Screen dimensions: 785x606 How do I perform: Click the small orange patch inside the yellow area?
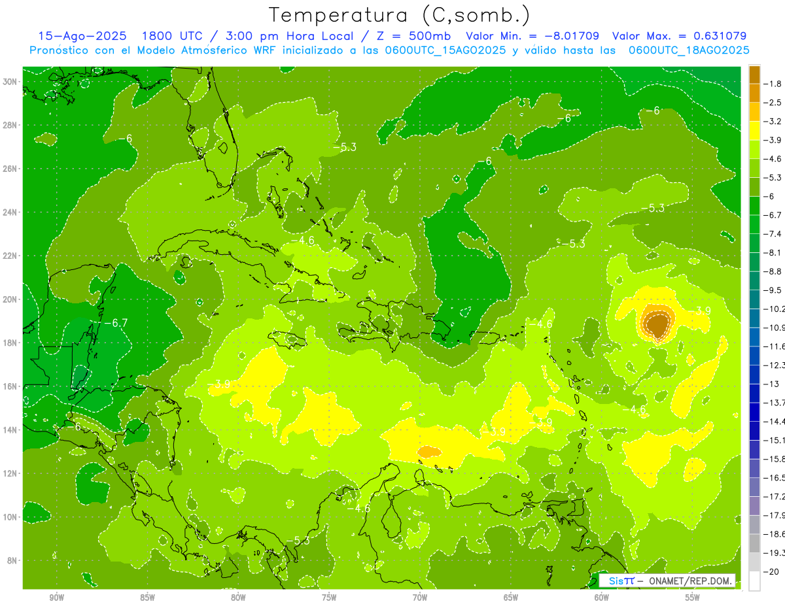pos(429,451)
